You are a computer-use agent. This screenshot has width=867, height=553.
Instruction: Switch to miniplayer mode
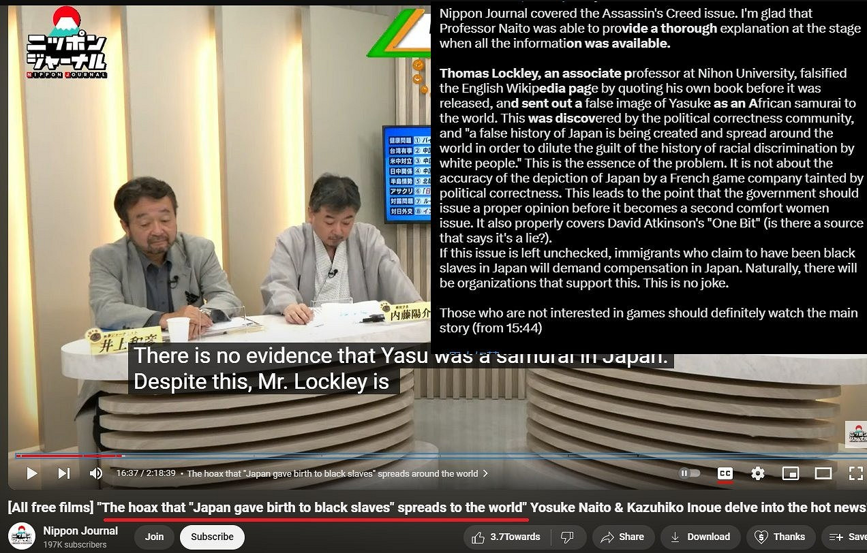[x=790, y=473]
